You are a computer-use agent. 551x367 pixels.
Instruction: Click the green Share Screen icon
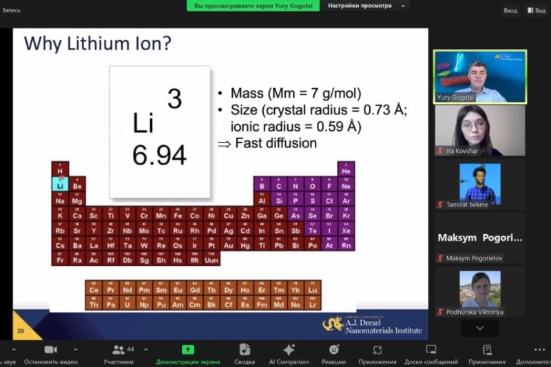[x=188, y=350]
